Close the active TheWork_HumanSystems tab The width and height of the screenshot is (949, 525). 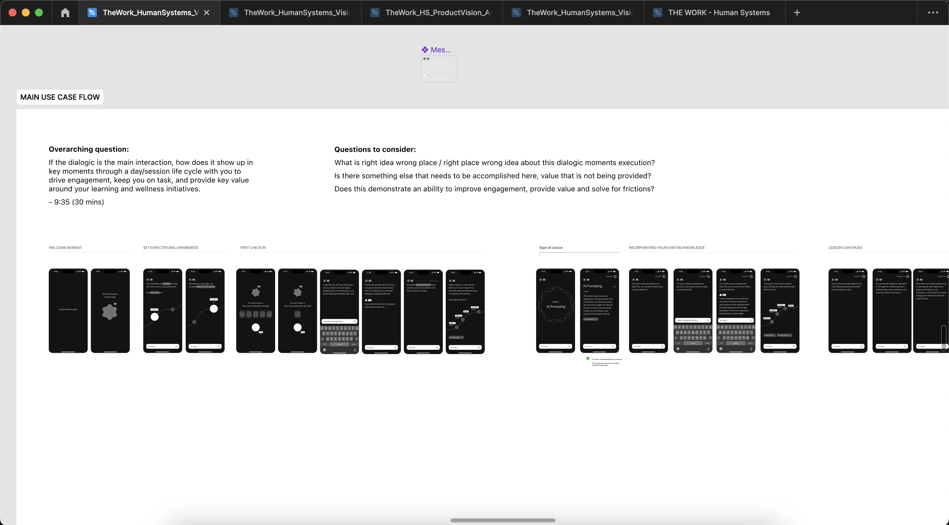207,13
